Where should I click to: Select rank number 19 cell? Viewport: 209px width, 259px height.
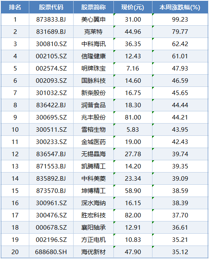[15, 240]
